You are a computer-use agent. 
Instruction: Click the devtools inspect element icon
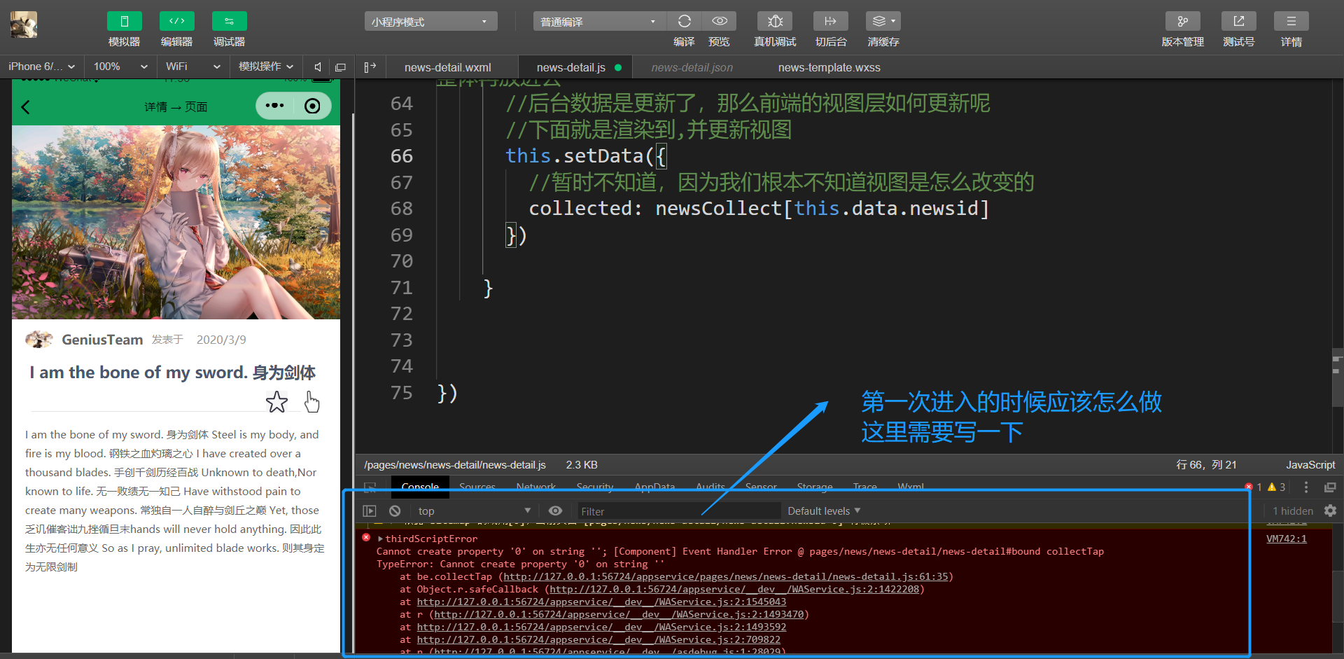[x=370, y=487]
